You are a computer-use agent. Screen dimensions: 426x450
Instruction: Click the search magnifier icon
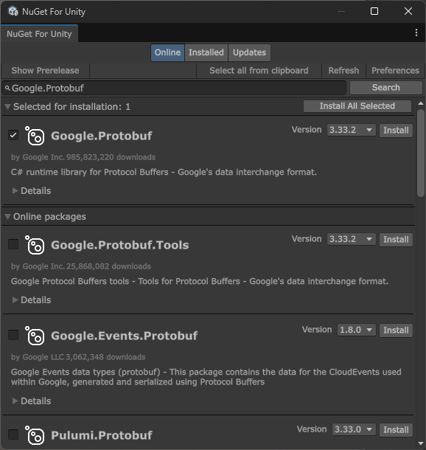[x=7, y=88]
